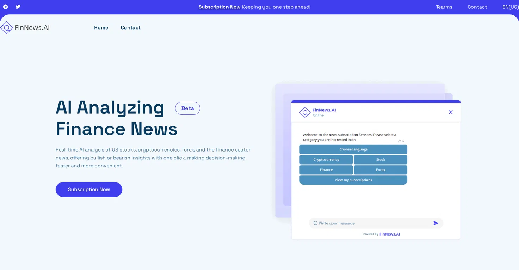Click View my subscriptions
The height and width of the screenshot is (270, 519).
pos(353,180)
